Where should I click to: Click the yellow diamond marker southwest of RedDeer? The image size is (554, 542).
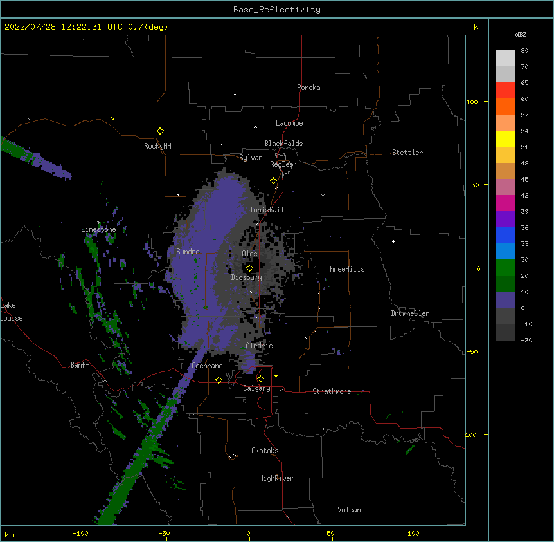point(274,181)
